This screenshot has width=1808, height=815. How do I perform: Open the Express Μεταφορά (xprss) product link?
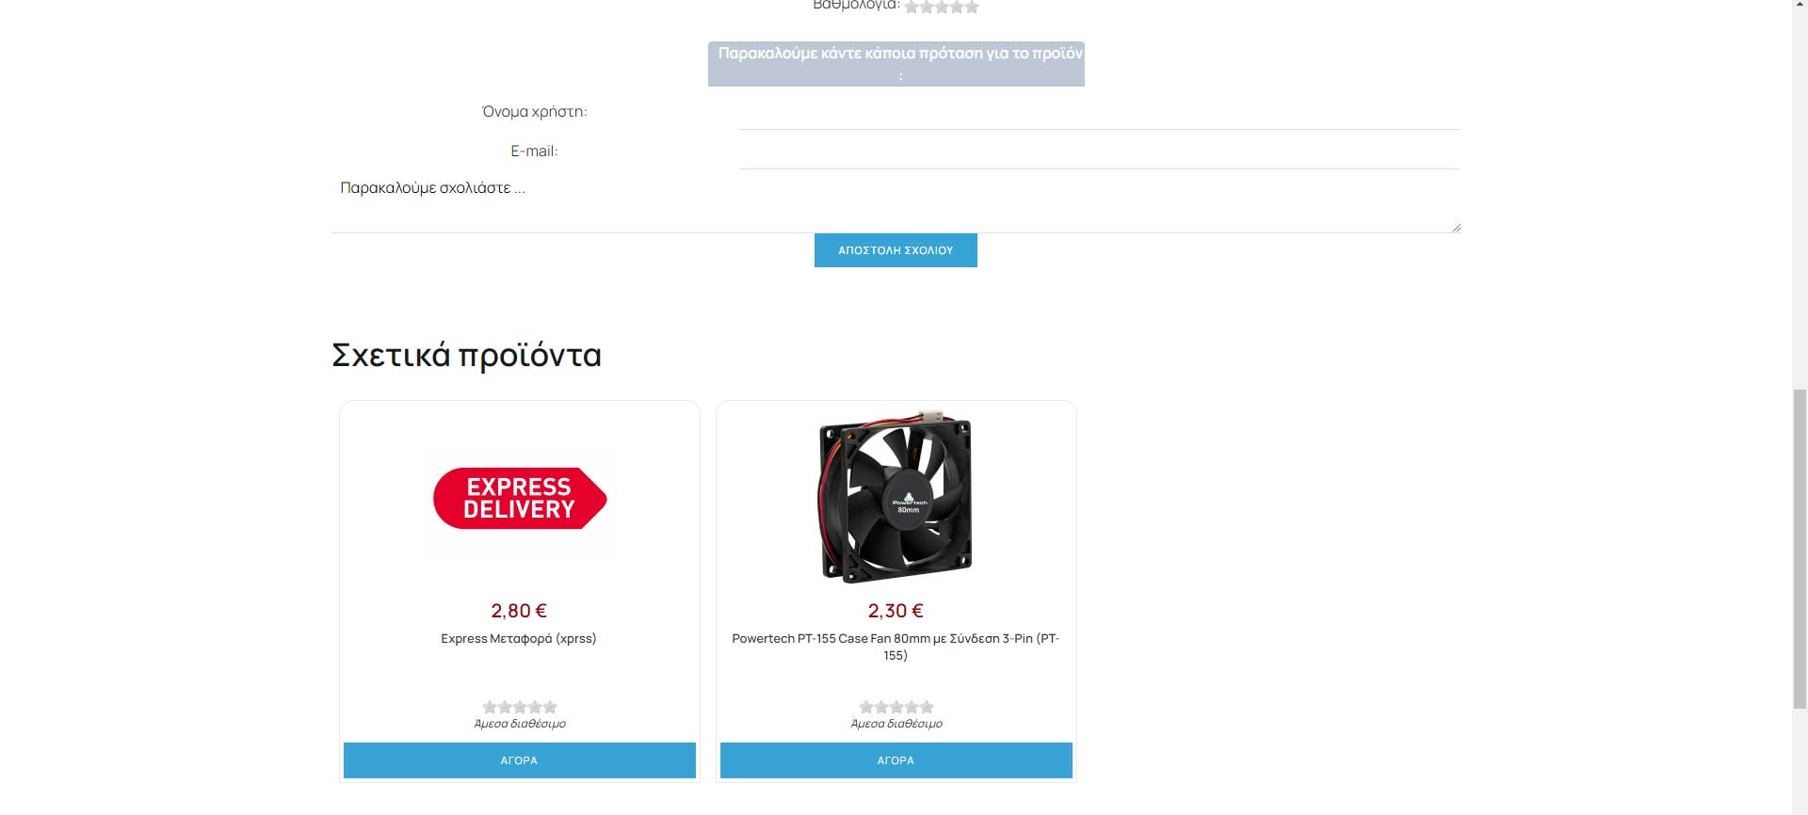(x=519, y=638)
